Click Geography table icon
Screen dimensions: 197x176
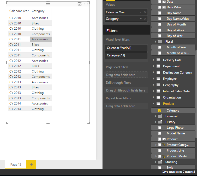[x=158, y=85]
